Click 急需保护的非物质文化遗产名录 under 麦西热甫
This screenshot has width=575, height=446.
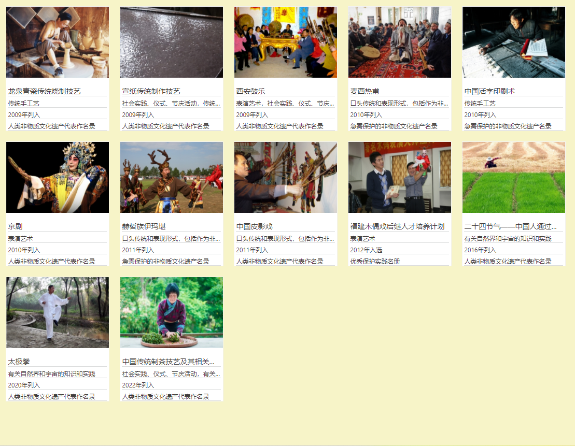pos(394,126)
